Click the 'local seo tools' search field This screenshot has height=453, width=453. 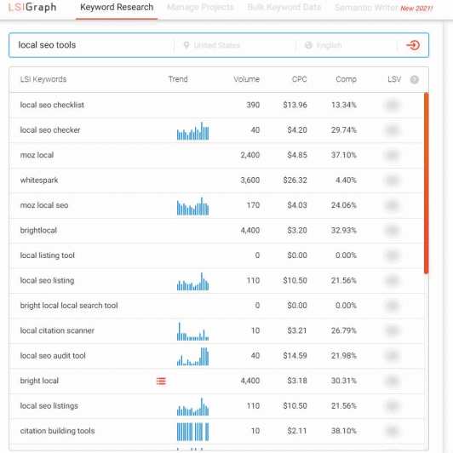[93, 45]
